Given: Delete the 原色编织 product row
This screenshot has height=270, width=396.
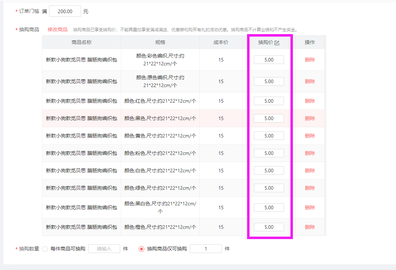Looking at the screenshot, I should coord(310,81).
